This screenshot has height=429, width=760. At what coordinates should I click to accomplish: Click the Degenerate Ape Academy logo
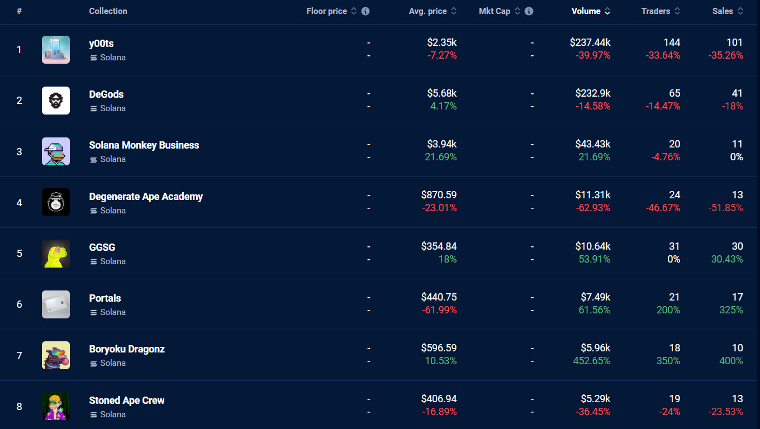56,202
